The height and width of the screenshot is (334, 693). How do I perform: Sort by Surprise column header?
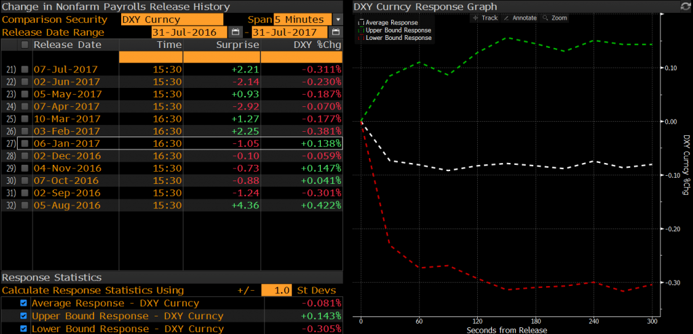[238, 45]
